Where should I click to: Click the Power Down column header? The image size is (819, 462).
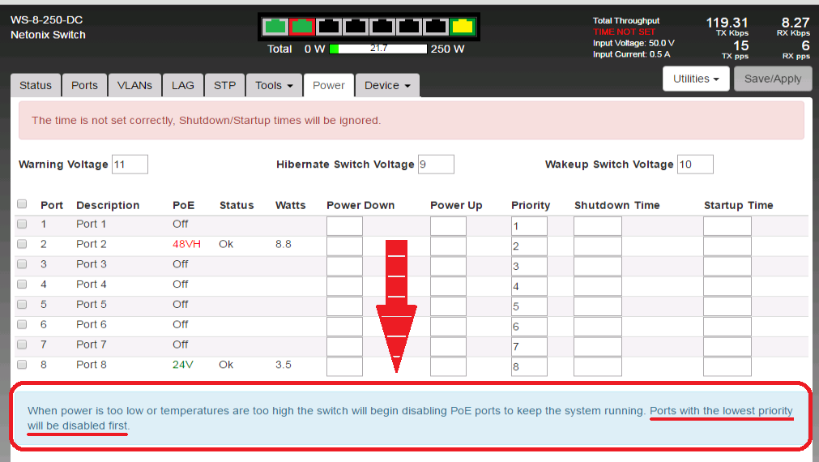tap(360, 205)
